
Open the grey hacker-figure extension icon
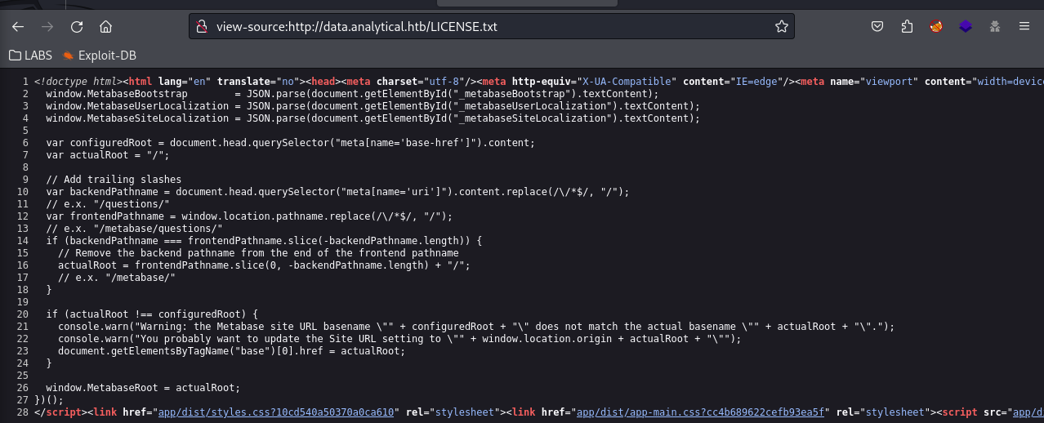coord(994,26)
